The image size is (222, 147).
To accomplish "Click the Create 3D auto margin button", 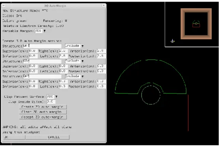I will 43,107.
